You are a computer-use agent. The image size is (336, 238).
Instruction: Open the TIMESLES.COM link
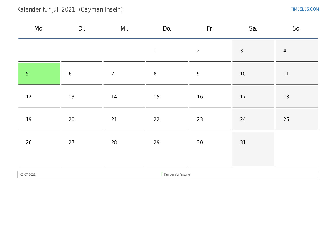coord(305,9)
